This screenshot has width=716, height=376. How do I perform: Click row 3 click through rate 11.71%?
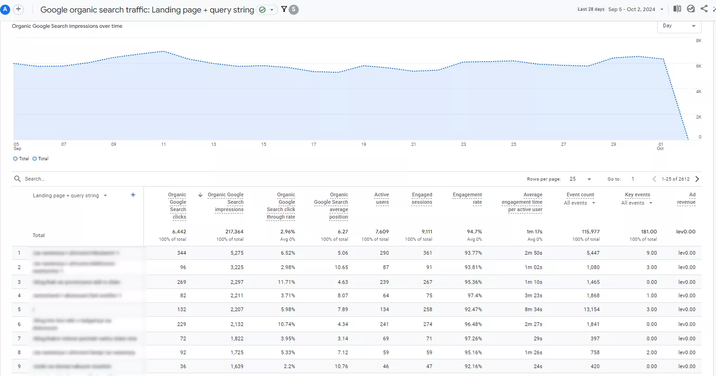point(286,282)
